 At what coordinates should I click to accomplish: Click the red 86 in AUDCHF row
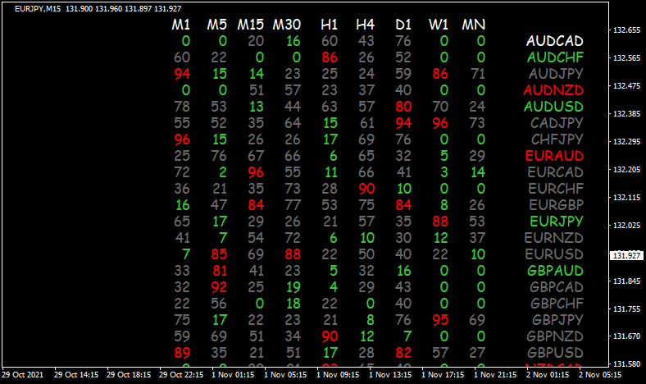click(330, 57)
